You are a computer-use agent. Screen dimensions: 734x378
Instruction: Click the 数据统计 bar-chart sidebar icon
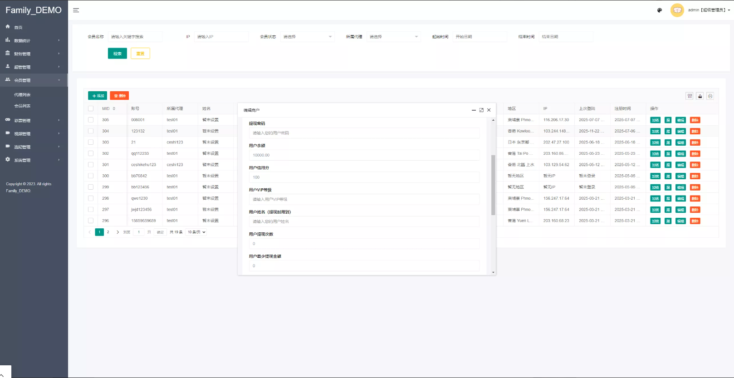tap(8, 40)
